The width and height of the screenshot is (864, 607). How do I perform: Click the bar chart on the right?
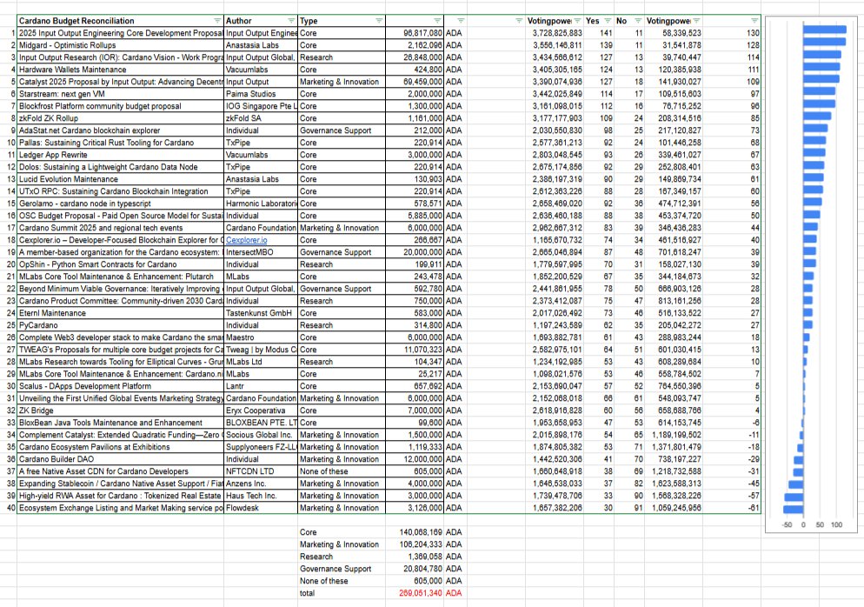point(811,275)
